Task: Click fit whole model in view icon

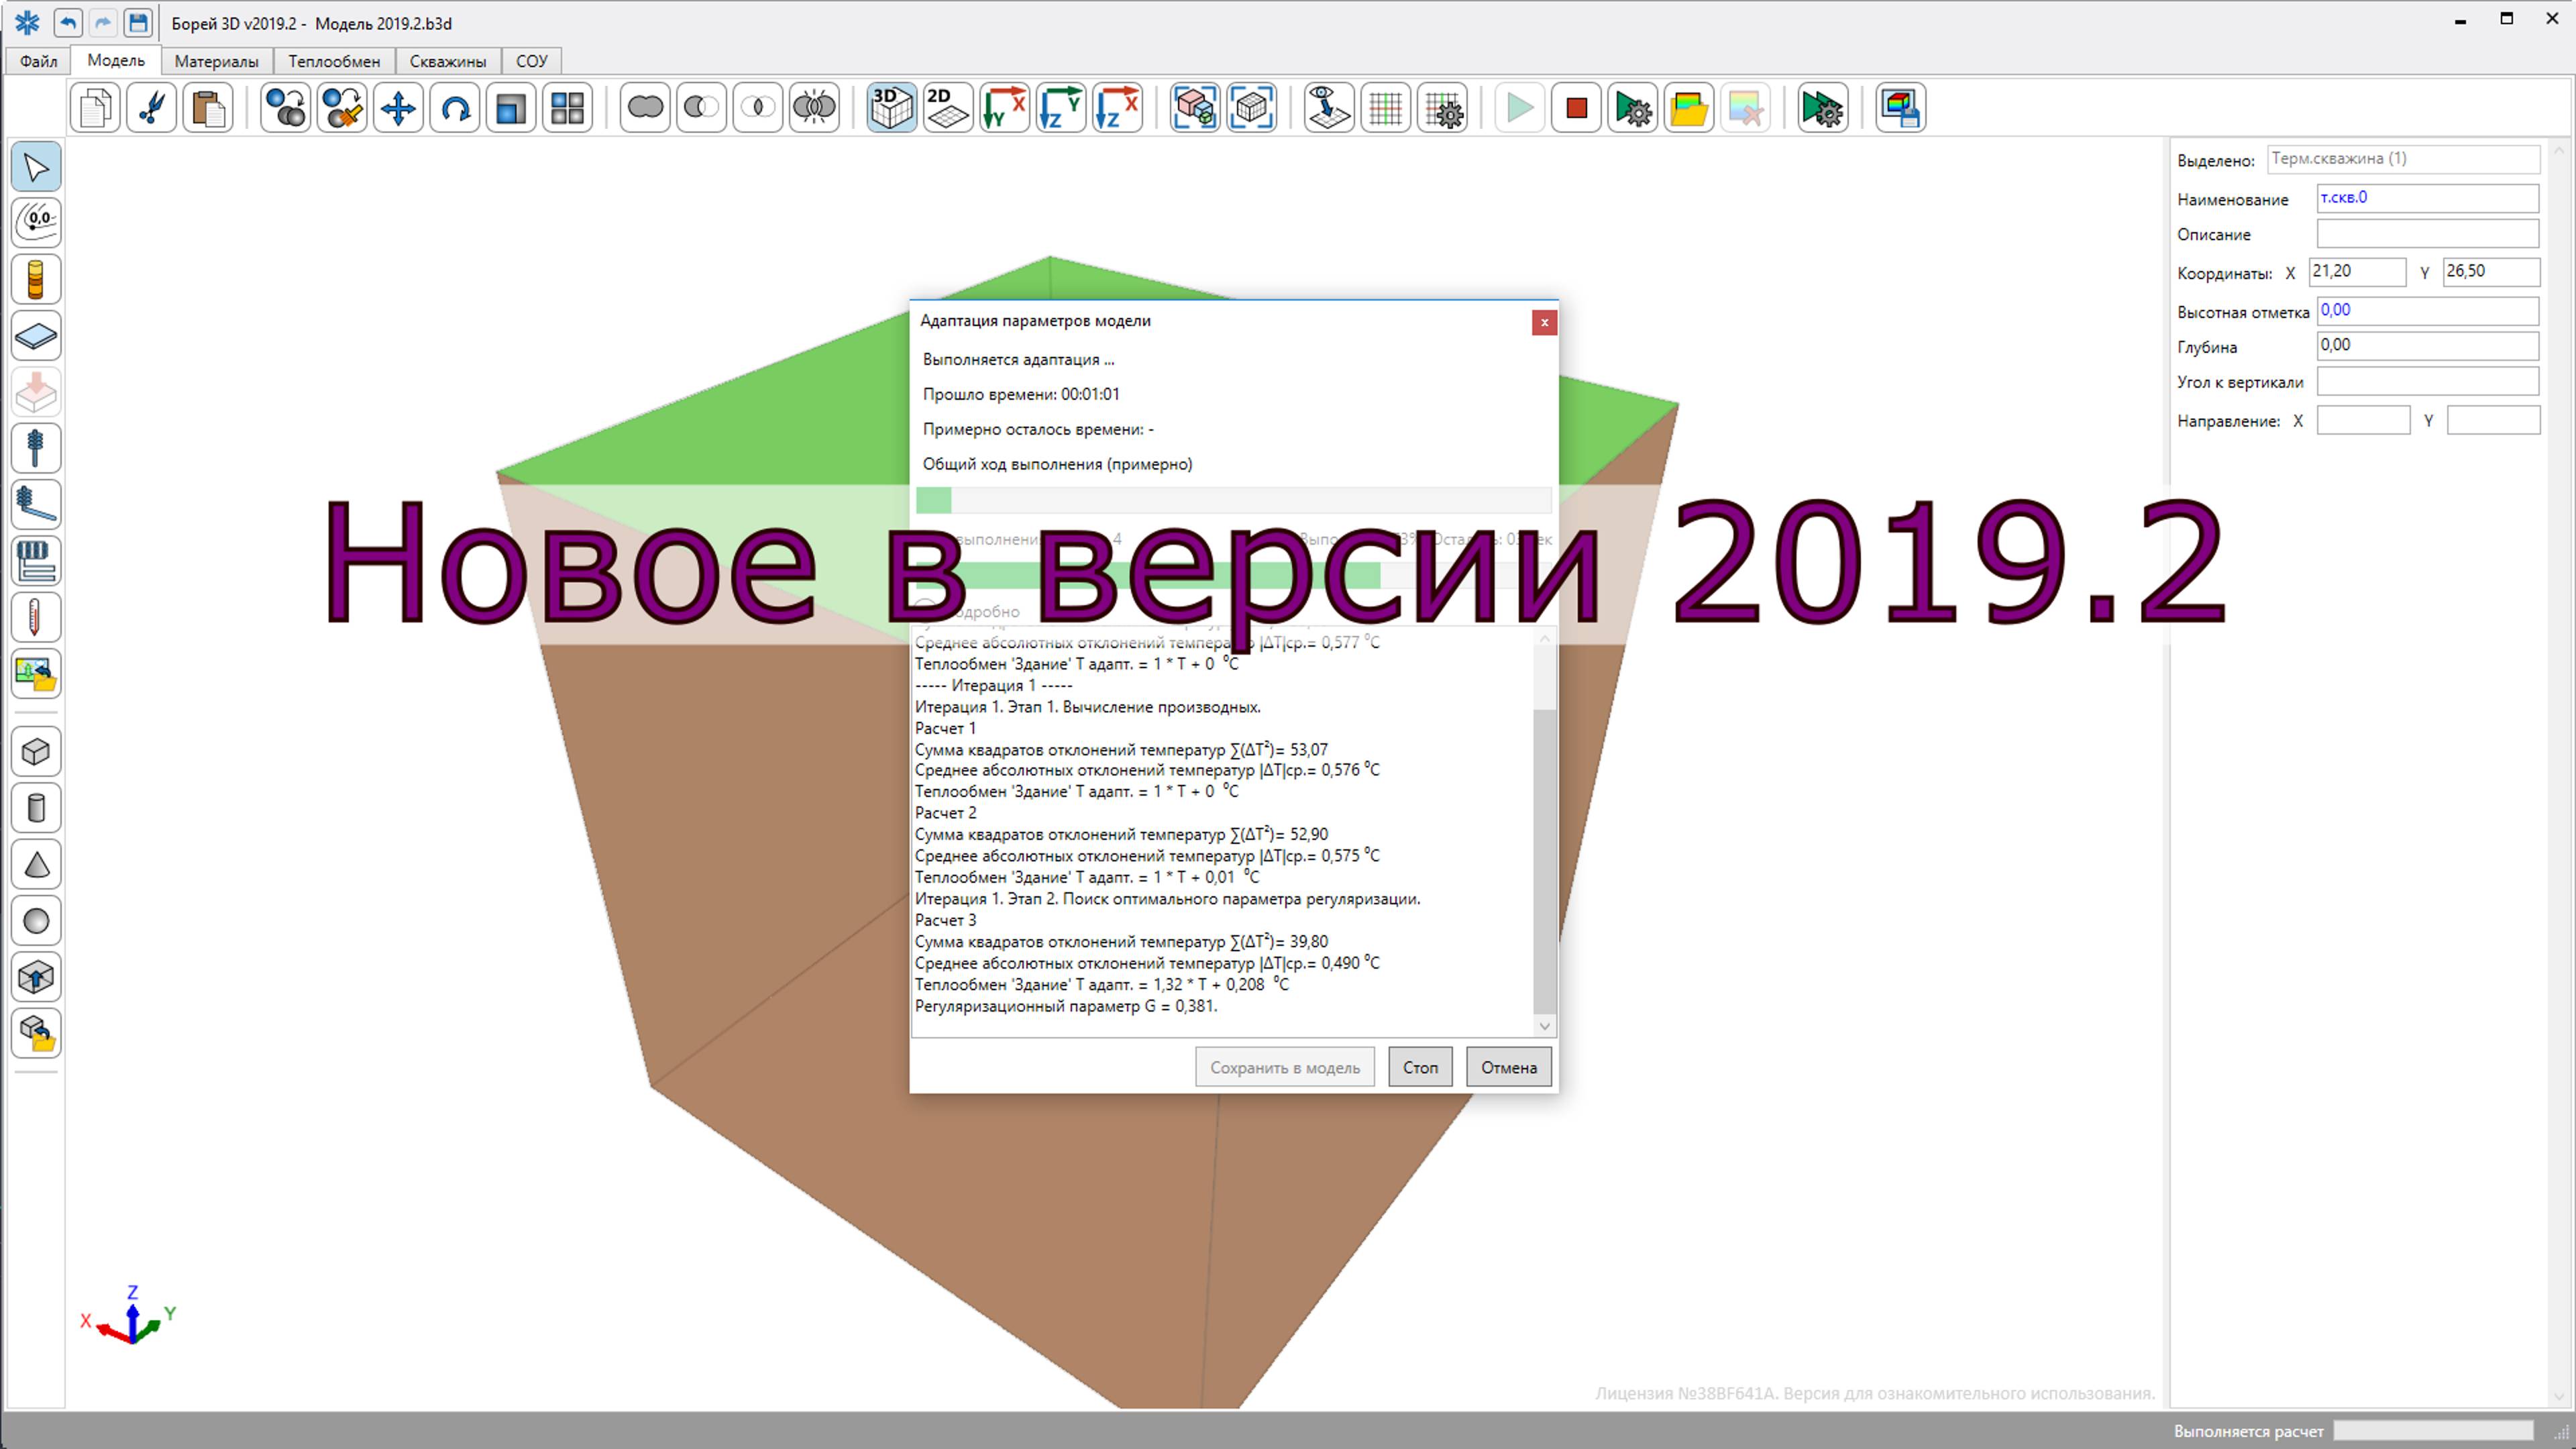Action: click(1251, 107)
